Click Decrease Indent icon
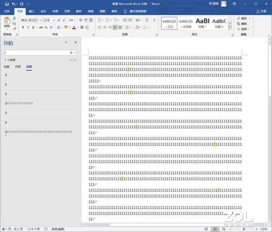 [125, 20]
